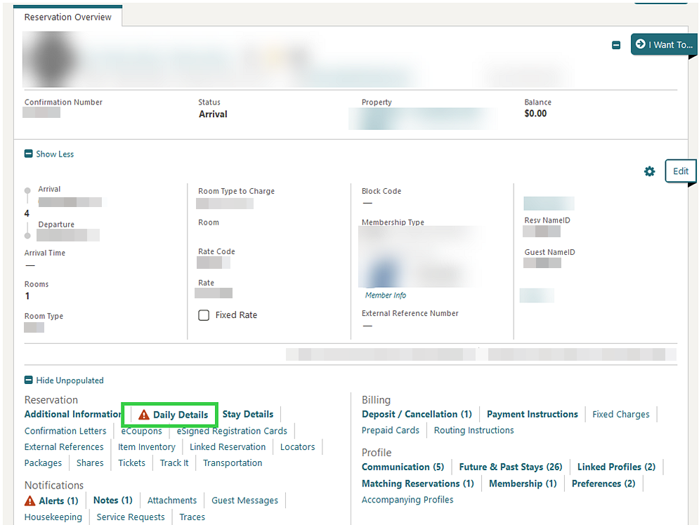Open Communication (5) link

[x=403, y=467]
